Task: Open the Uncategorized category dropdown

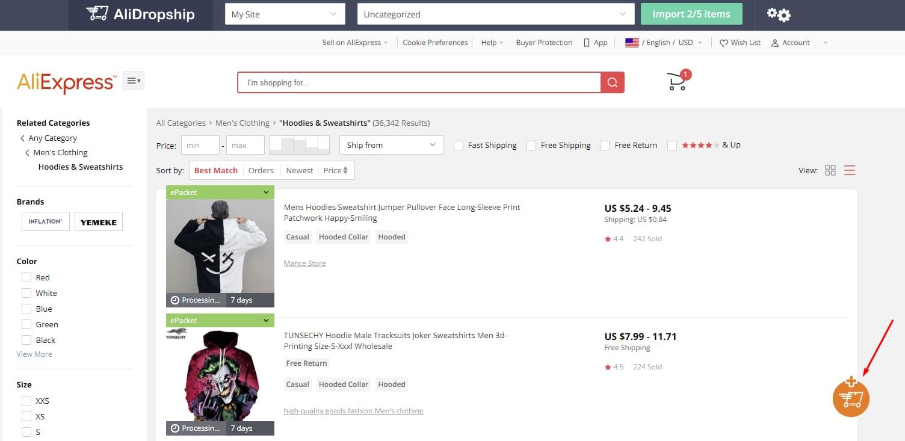Action: (496, 14)
